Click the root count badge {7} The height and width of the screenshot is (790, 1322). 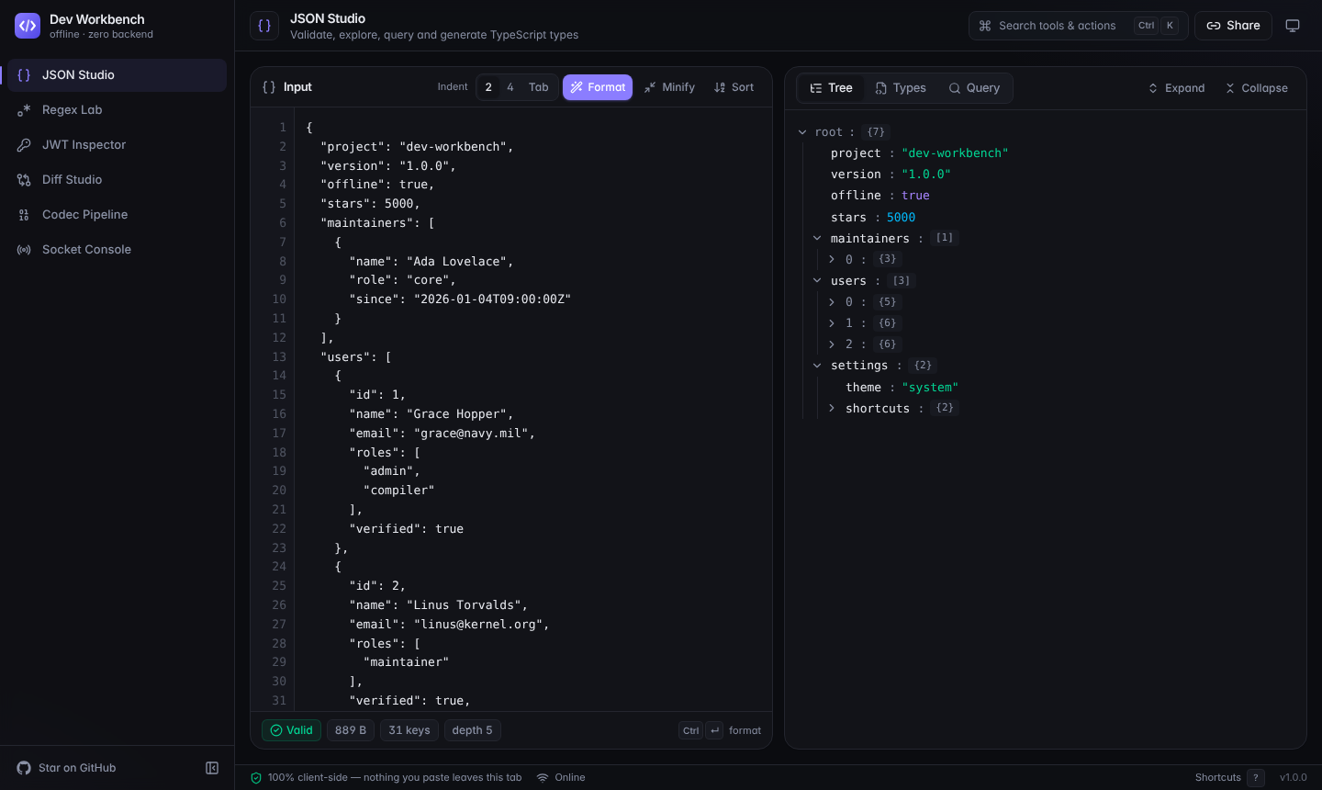click(877, 132)
